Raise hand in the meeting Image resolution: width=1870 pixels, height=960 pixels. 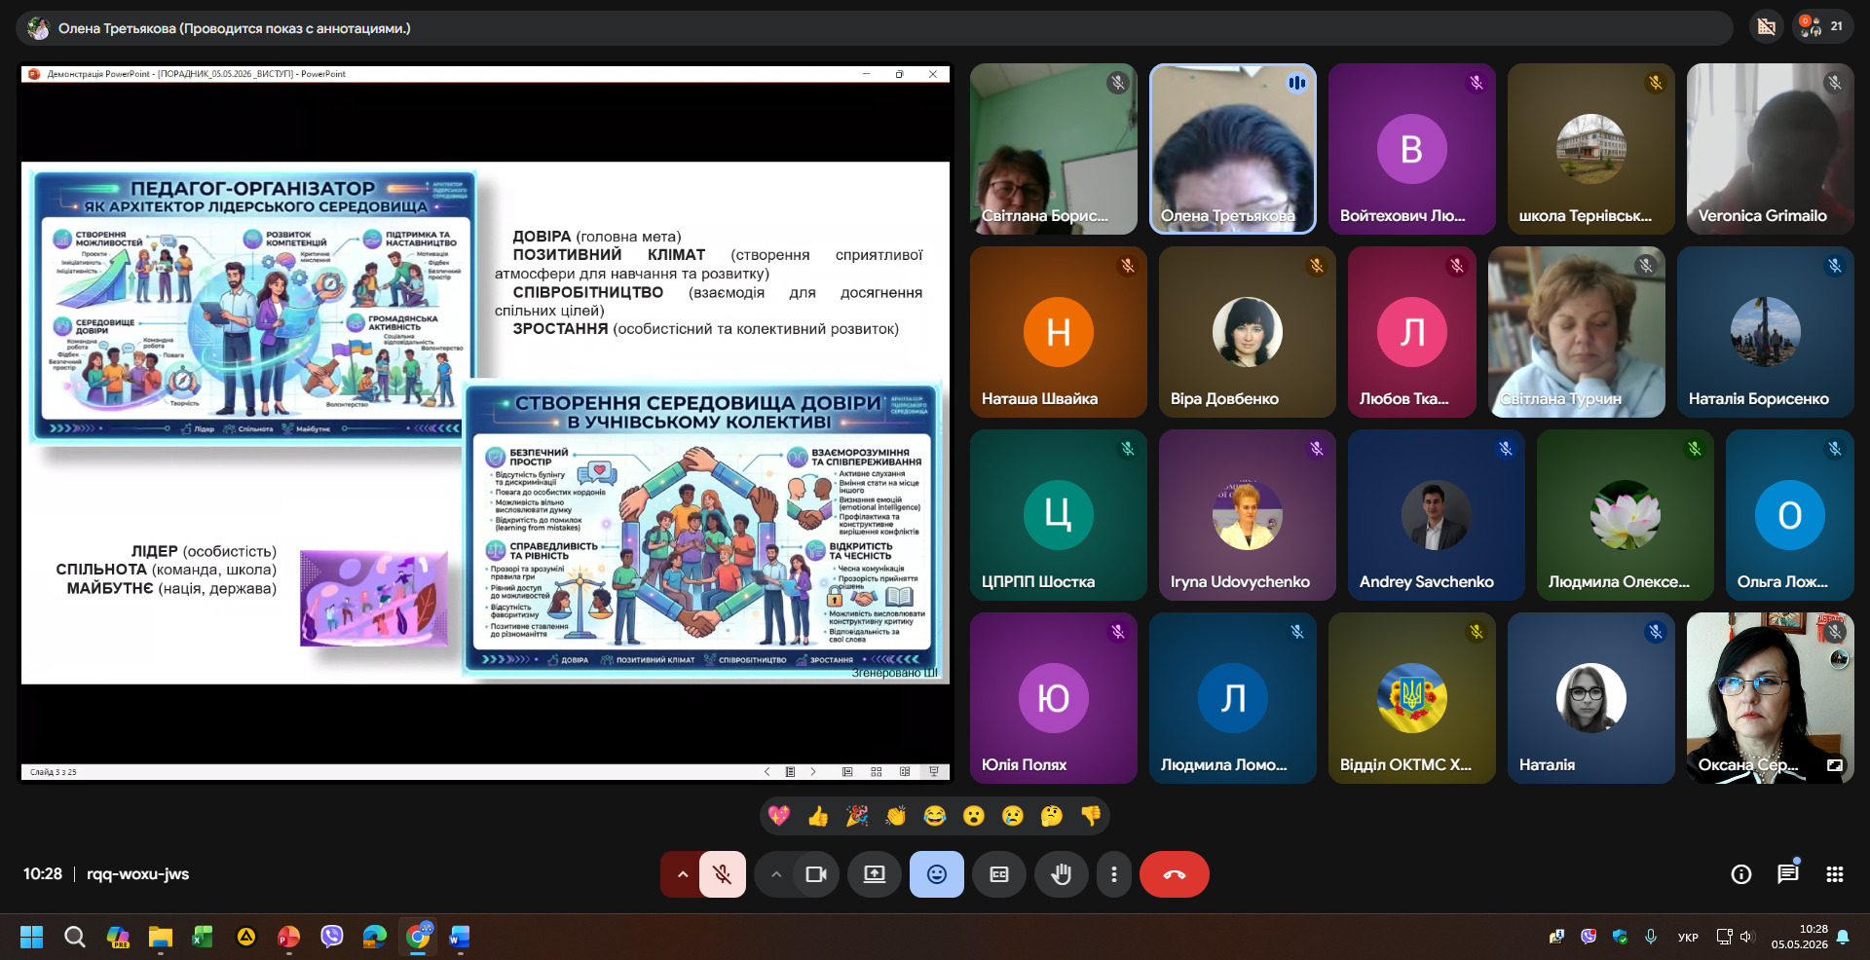pos(1062,874)
